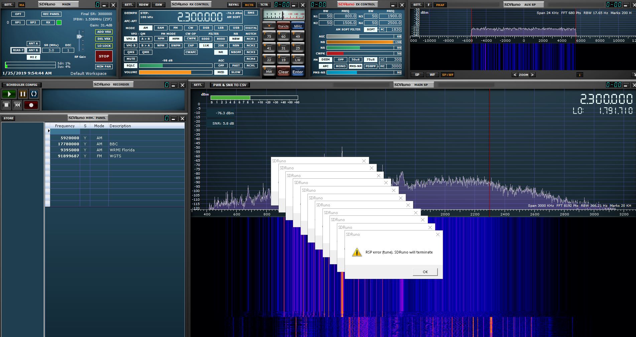Click the N1 notch FREQ field 800.0

(x=345, y=16)
